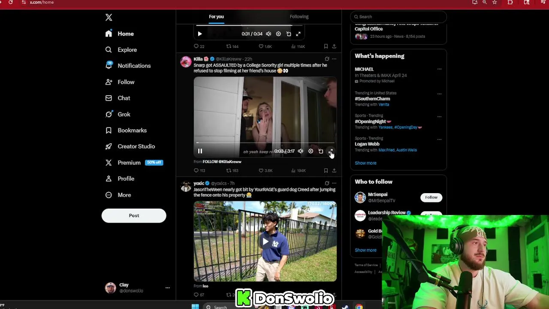The height and width of the screenshot is (309, 549).
Task: Bookmark the top post with 114K views
Action: [326, 46]
